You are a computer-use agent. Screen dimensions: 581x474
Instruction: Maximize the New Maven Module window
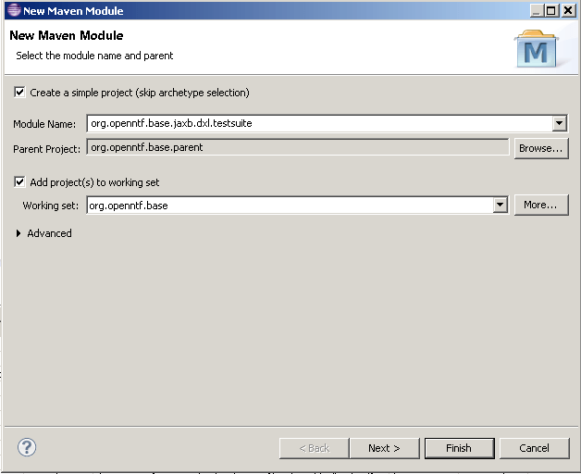click(553, 10)
